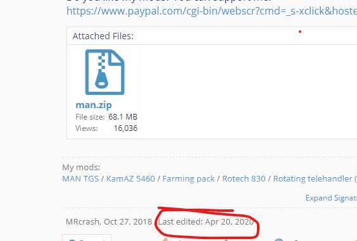Open the Farming pack mod link
The image size is (357, 241).
189,178
